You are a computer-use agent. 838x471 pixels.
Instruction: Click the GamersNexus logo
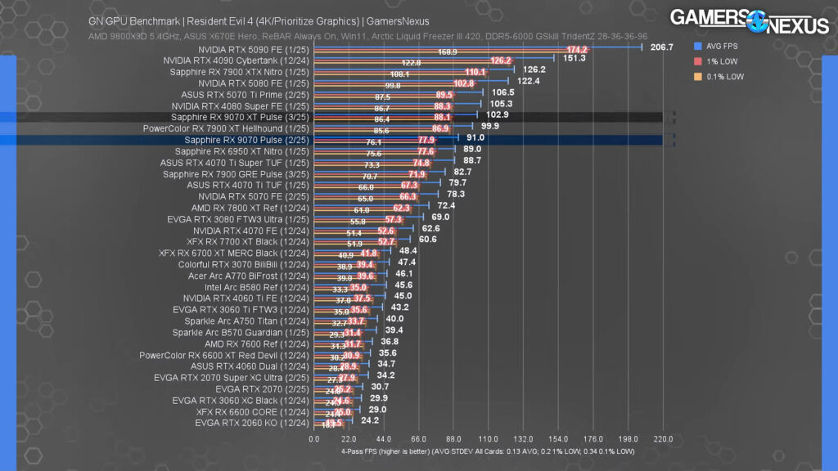click(x=750, y=21)
